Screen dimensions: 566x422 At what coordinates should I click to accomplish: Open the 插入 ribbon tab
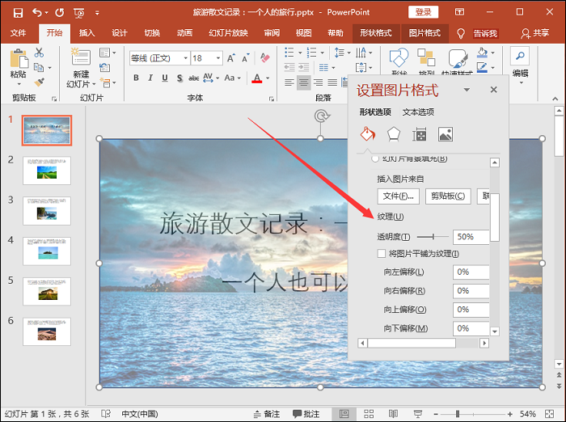coord(87,33)
